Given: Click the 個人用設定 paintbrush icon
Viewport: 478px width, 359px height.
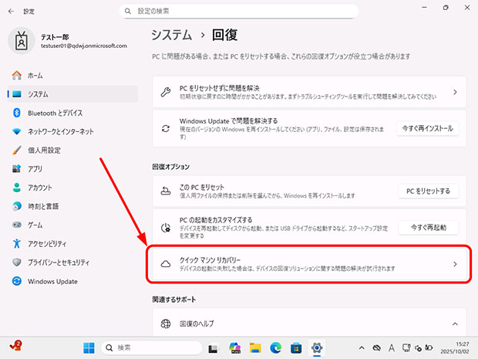Looking at the screenshot, I should pos(17,151).
